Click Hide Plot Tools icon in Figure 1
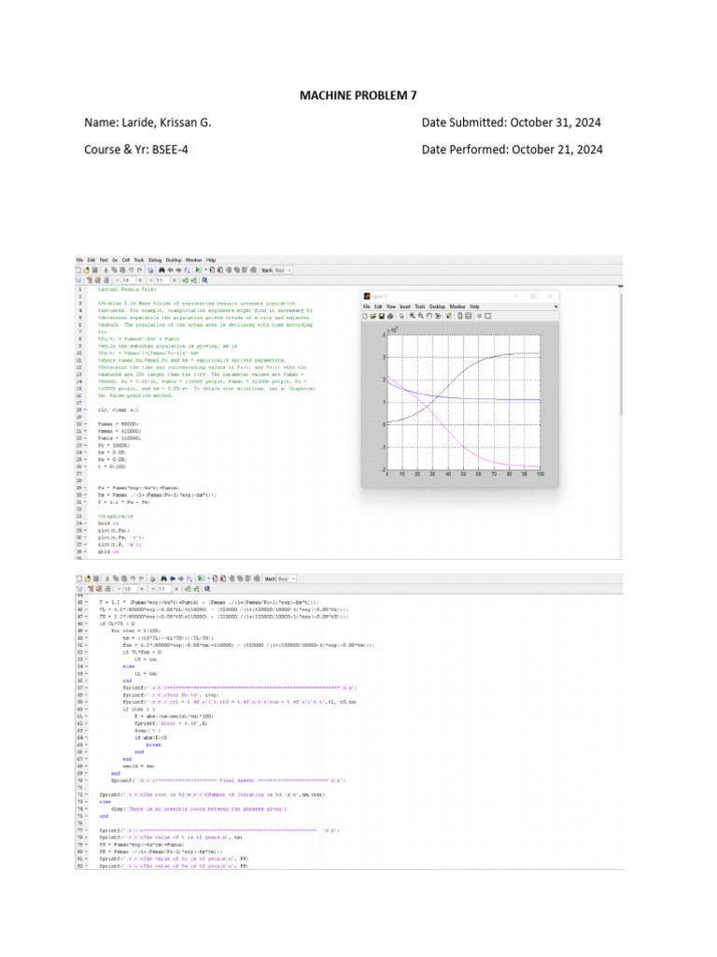The width and height of the screenshot is (717, 957). (x=479, y=316)
